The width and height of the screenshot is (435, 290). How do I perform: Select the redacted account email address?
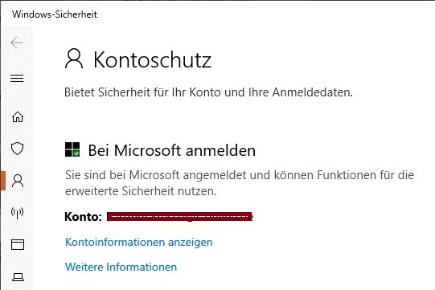[x=180, y=217]
